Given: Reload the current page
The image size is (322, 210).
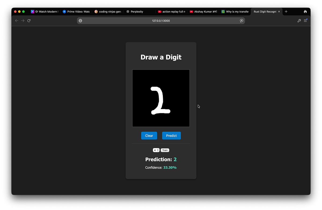Looking at the screenshot, I should pos(29,20).
